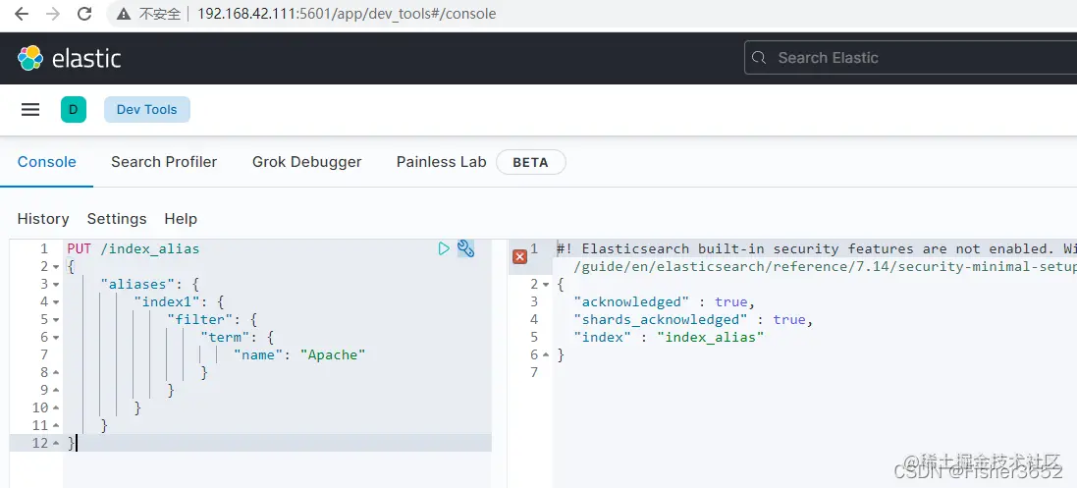
Task: Focus the Search Elastic field
Action: coord(911,58)
